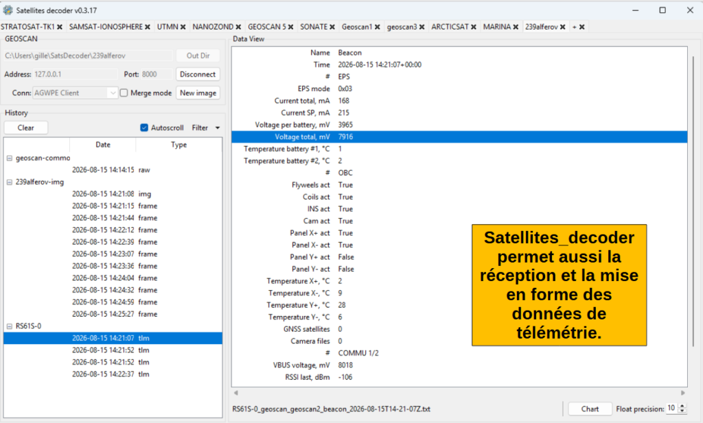This screenshot has width=703, height=423.
Task: Select the Temperature Y+, °C row
Action: point(459,305)
